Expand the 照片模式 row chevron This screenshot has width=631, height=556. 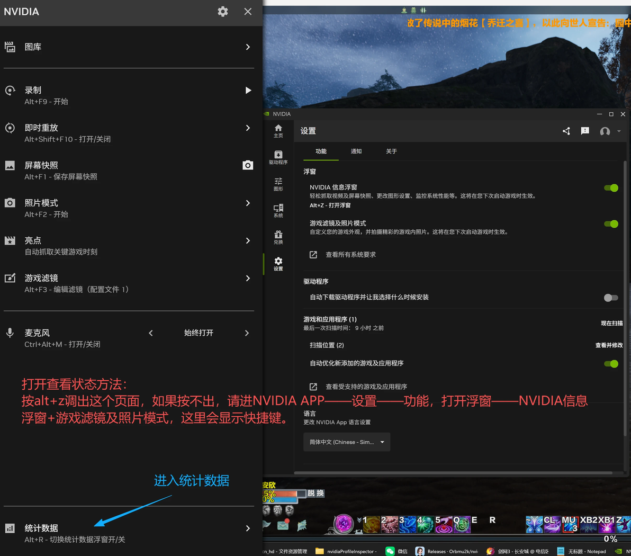pos(248,203)
